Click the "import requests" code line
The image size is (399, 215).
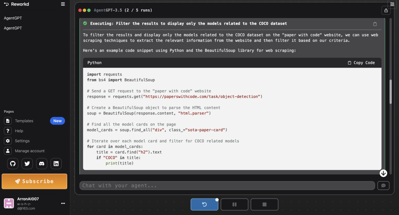click(105, 74)
